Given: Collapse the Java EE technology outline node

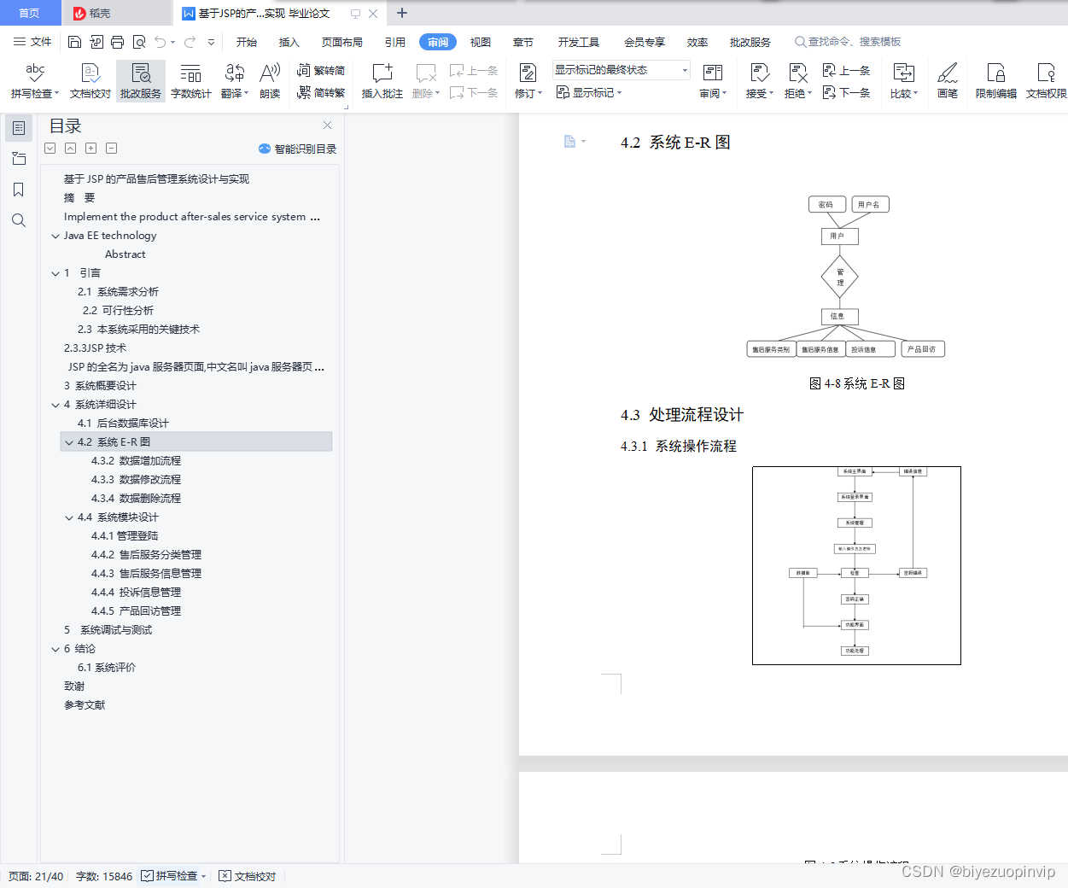Looking at the screenshot, I should (55, 237).
